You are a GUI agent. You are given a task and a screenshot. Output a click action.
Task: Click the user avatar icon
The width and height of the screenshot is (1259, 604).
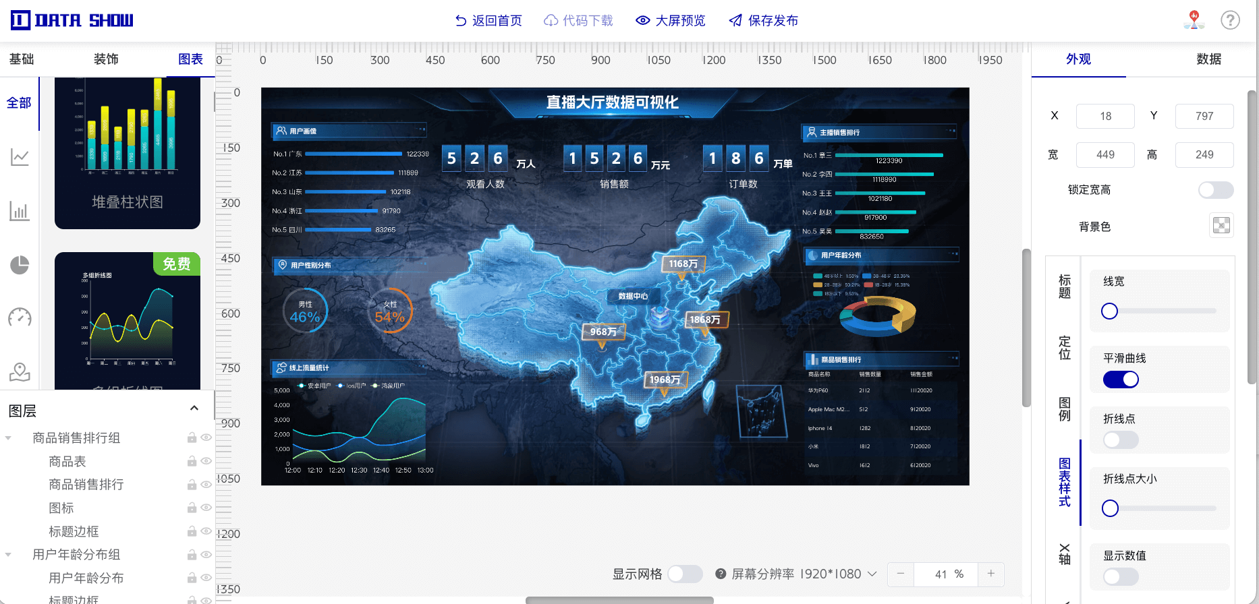tap(1194, 20)
